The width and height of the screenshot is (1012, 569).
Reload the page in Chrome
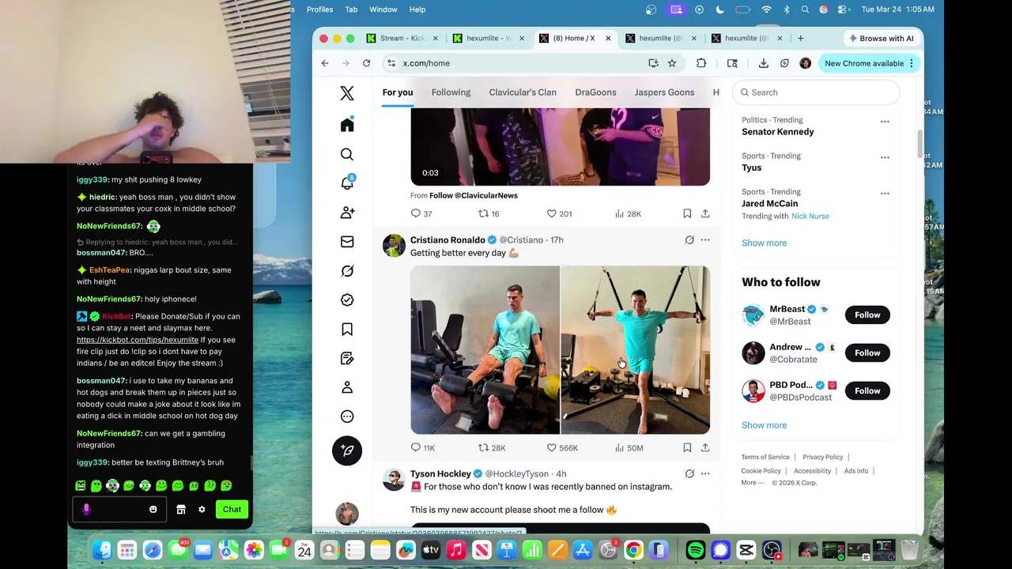pyautogui.click(x=366, y=63)
